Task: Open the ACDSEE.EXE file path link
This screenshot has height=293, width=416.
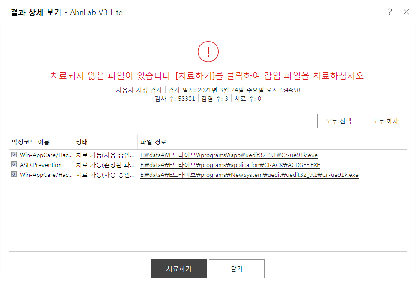Action: click(x=230, y=165)
